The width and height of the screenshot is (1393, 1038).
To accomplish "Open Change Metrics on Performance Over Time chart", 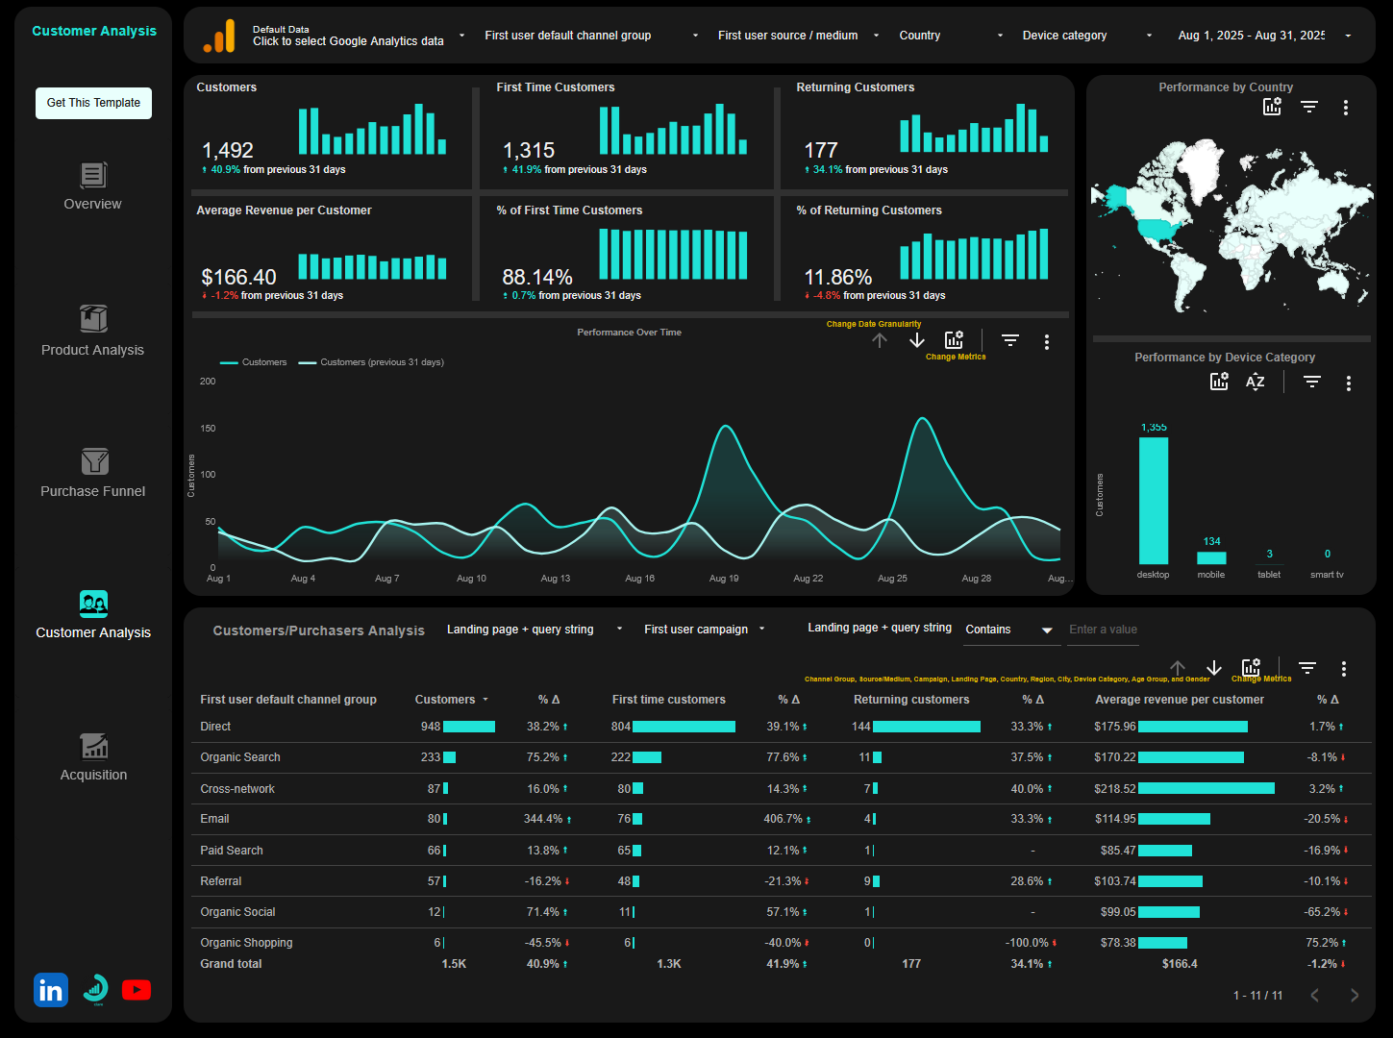I will pyautogui.click(x=953, y=339).
